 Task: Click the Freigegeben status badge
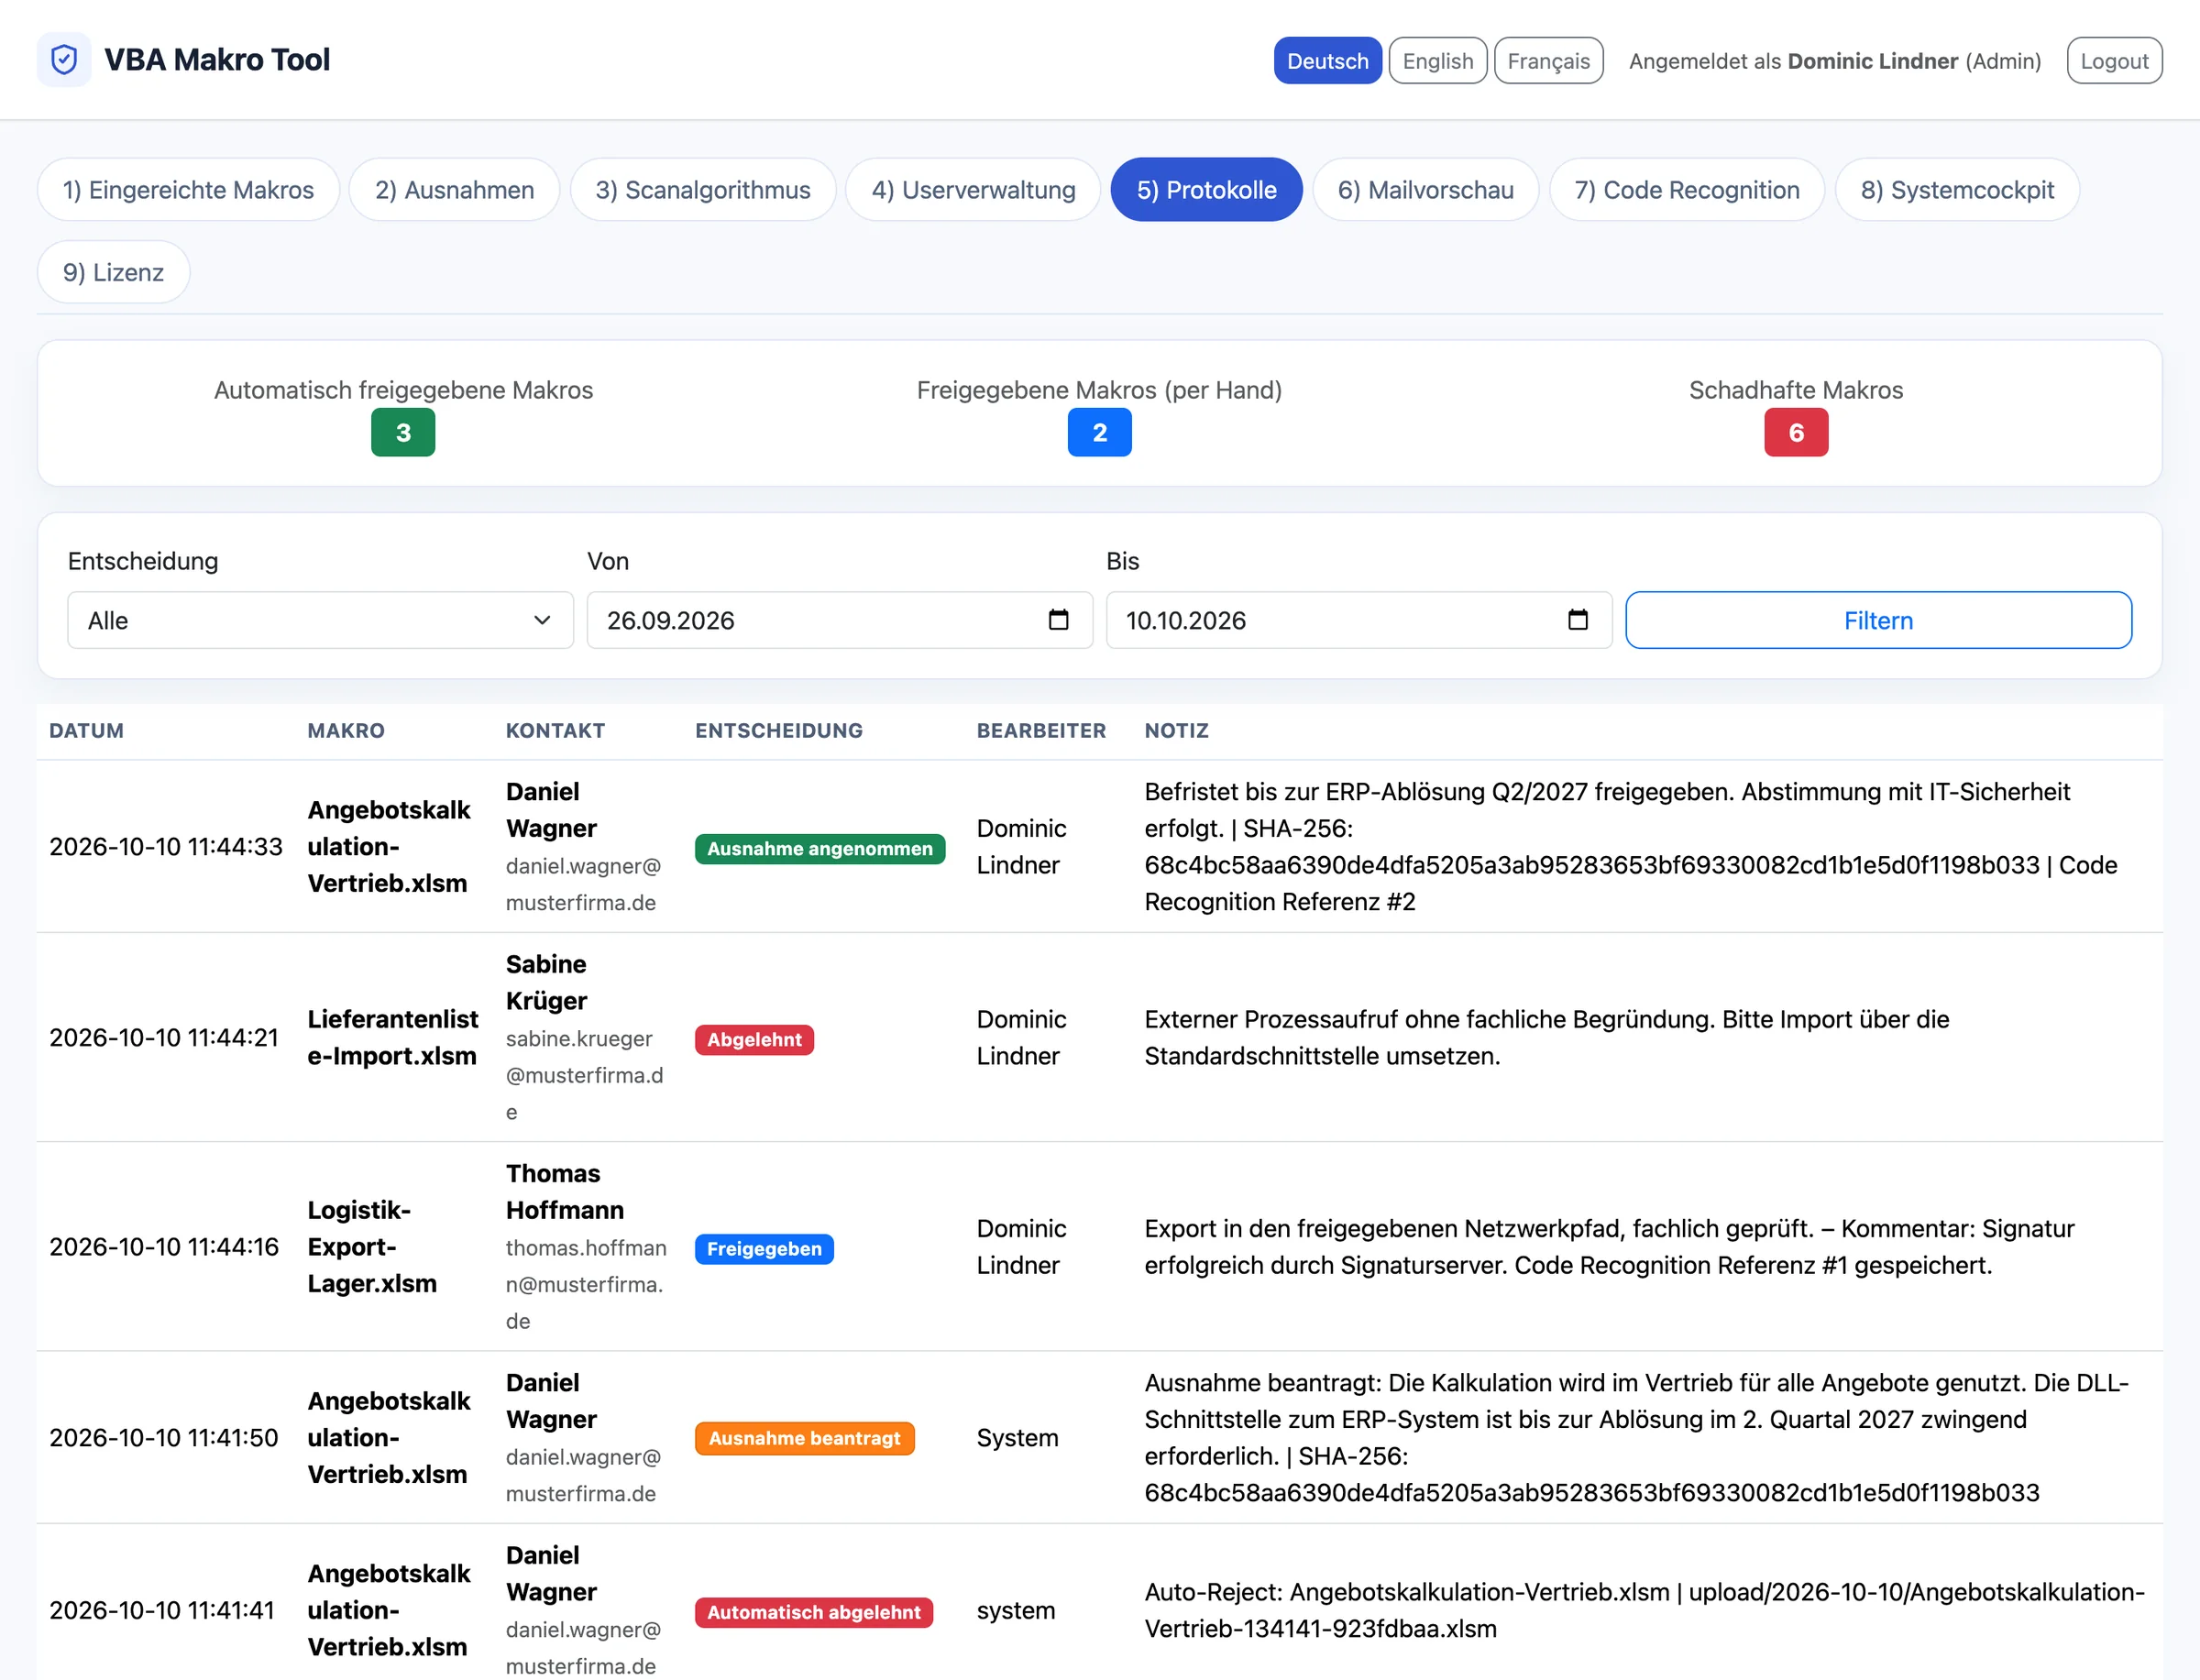[x=764, y=1249]
